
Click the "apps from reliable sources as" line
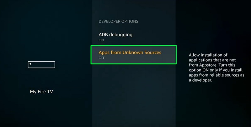[216, 75]
